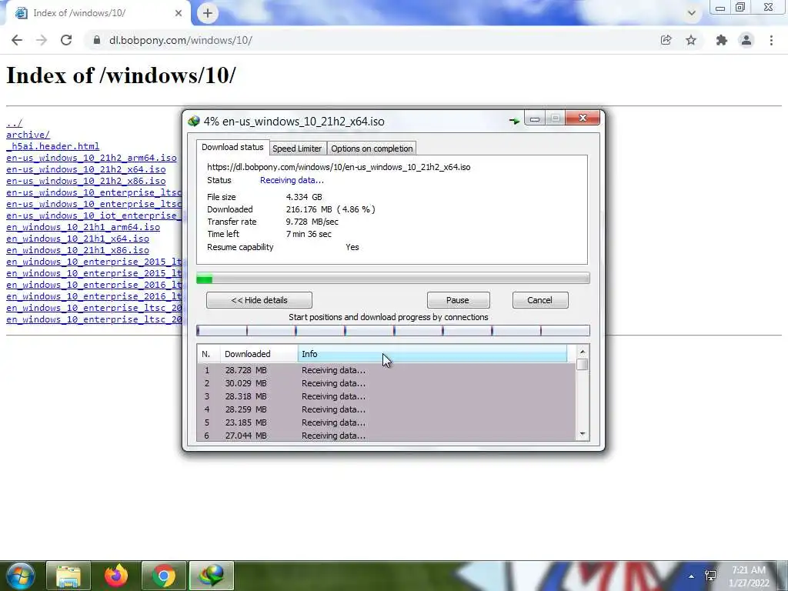Click the 'N.' column header
Image resolution: width=788 pixels, height=591 pixels.
pos(209,354)
